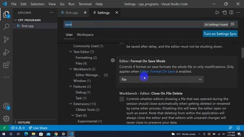The width and height of the screenshot is (244, 137).
Task: Open Task View from the taskbar
Action: [18, 134]
